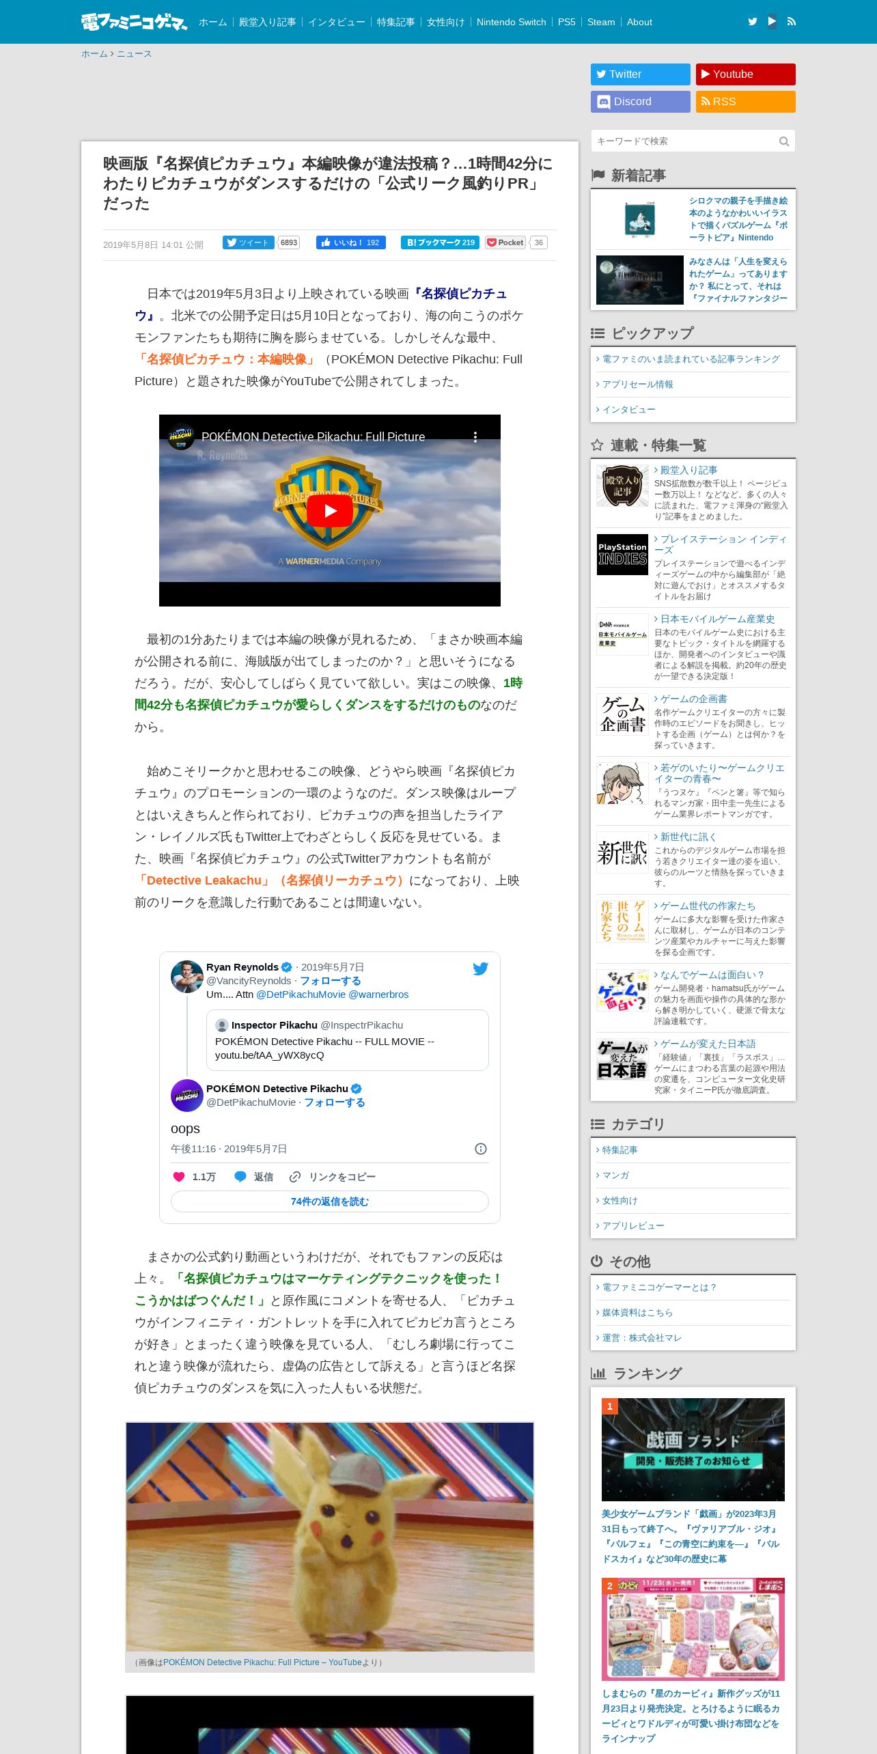Open the Discord sidebar button
877x1754 pixels.
641,102
